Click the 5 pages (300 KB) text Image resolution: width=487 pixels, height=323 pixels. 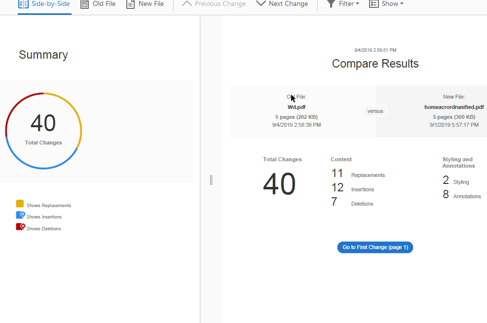454,117
